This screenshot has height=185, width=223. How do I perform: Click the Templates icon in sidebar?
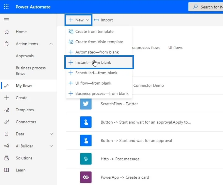tap(6, 110)
